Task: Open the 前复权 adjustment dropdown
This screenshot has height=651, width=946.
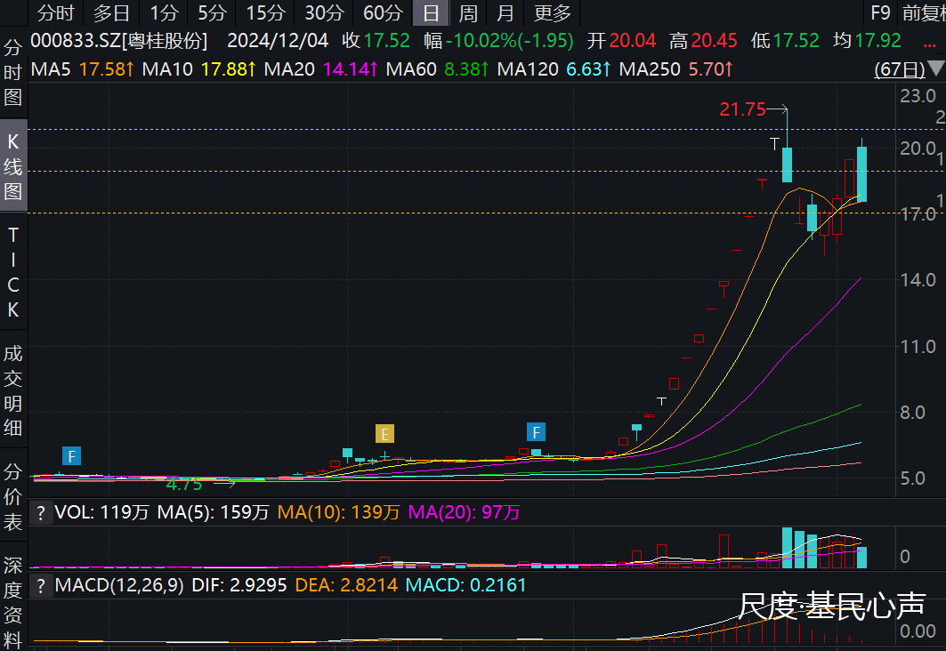Action: (923, 12)
